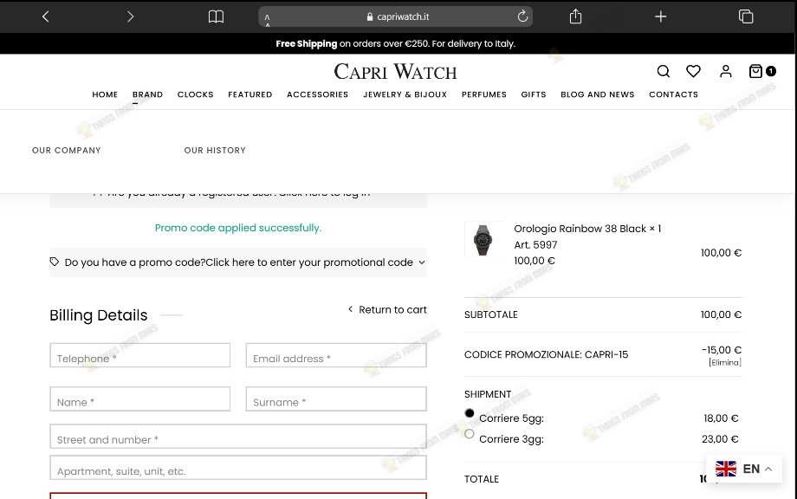The image size is (797, 499).
Task: Open the ACCESSORIES menu item
Action: [318, 94]
